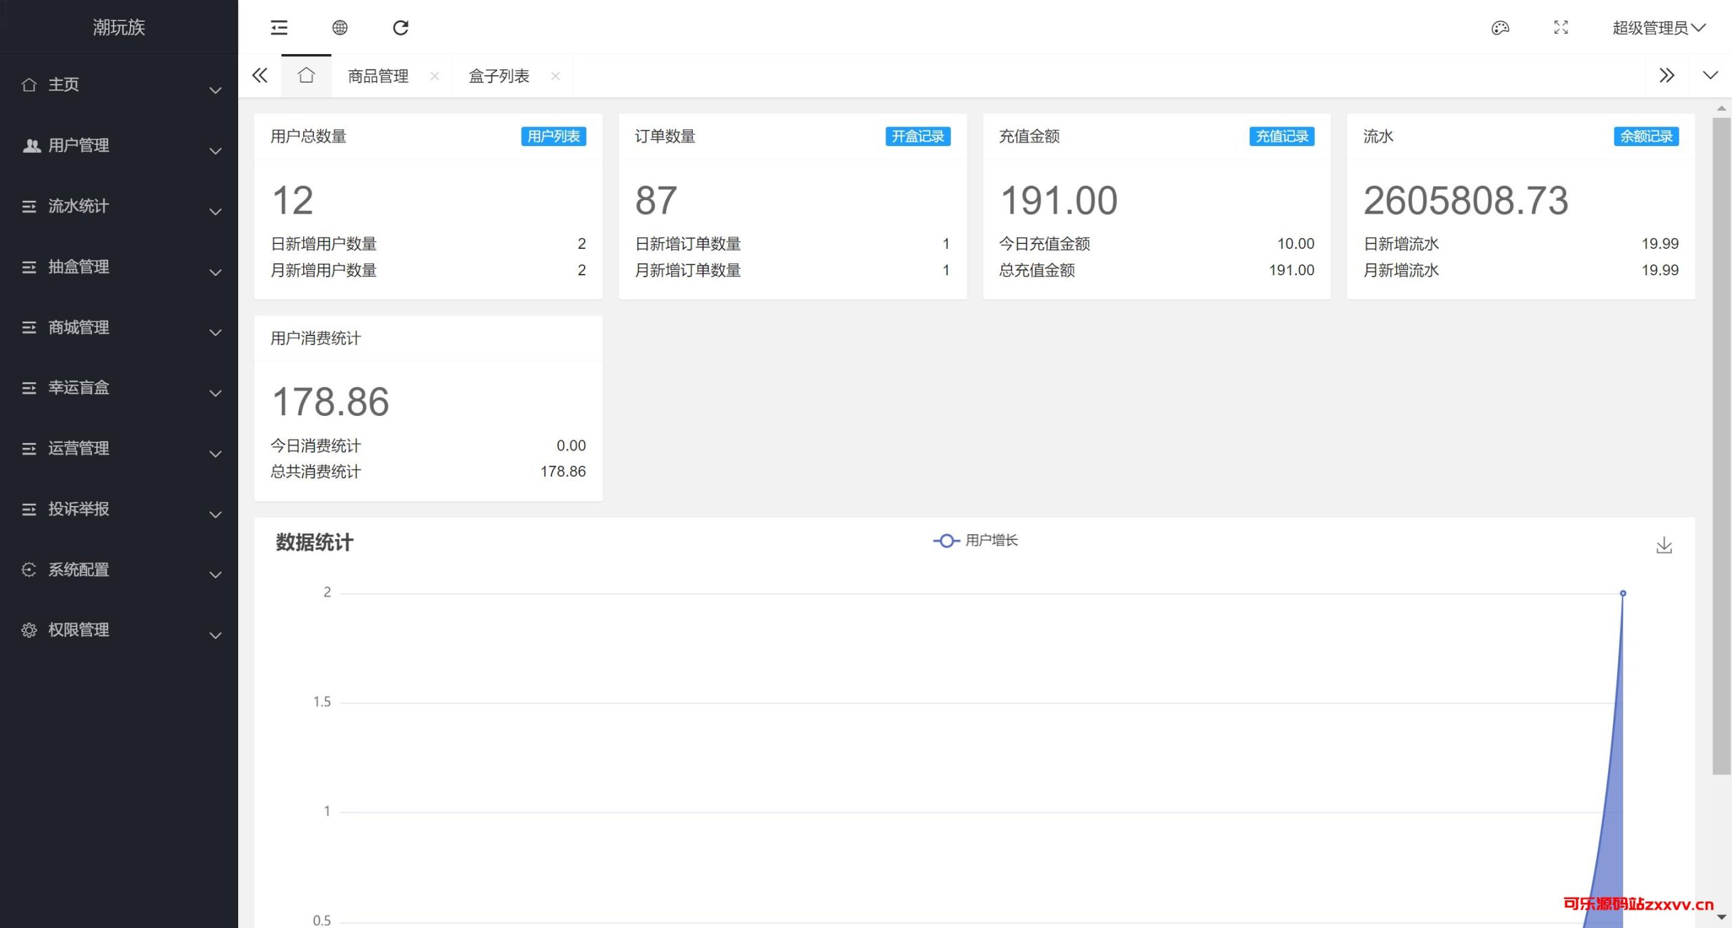
Task: Toggle fullscreen mode icon
Action: pos(1561,28)
